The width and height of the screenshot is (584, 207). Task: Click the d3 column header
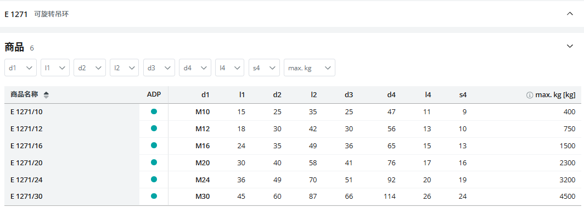[349, 95]
